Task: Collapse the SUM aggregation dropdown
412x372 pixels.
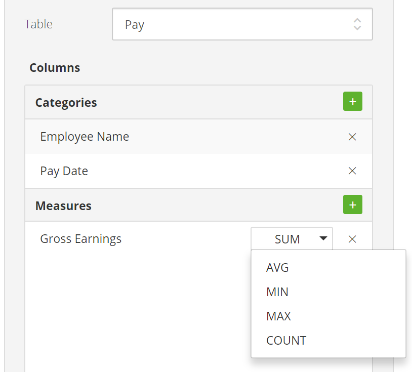Action: 292,239
